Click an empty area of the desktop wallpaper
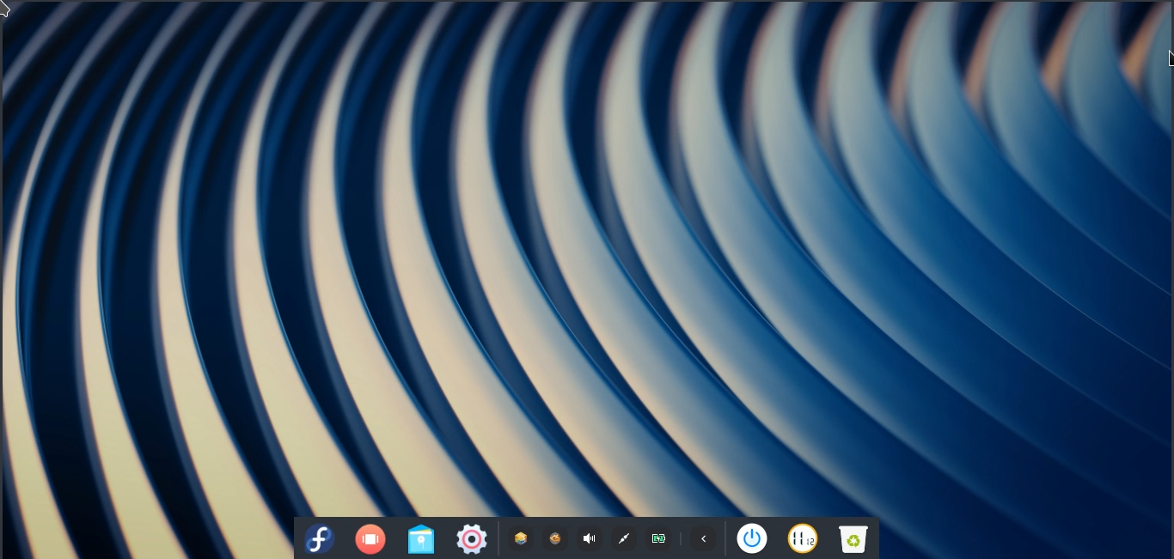The height and width of the screenshot is (559, 1174). 587,258
